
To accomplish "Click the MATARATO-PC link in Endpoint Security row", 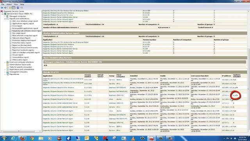I will tap(122, 91).
